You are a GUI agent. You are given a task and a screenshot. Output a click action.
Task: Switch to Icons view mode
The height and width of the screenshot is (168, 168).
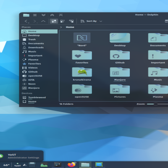coord(54,21)
